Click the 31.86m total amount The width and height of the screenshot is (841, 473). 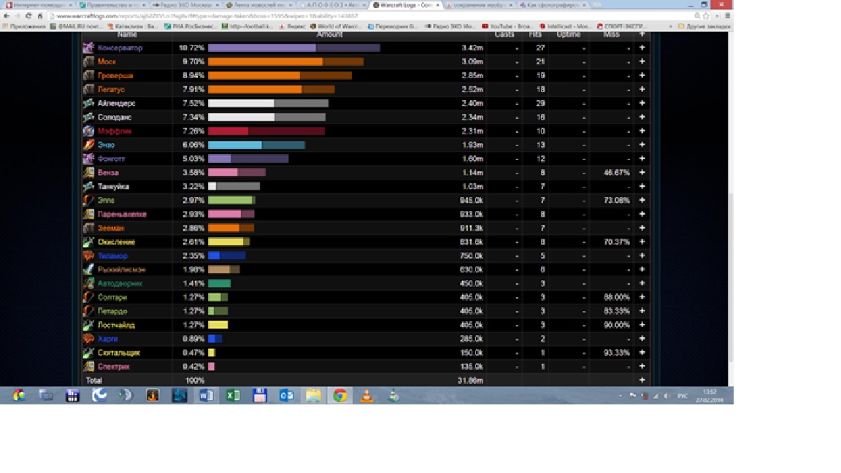(x=470, y=380)
